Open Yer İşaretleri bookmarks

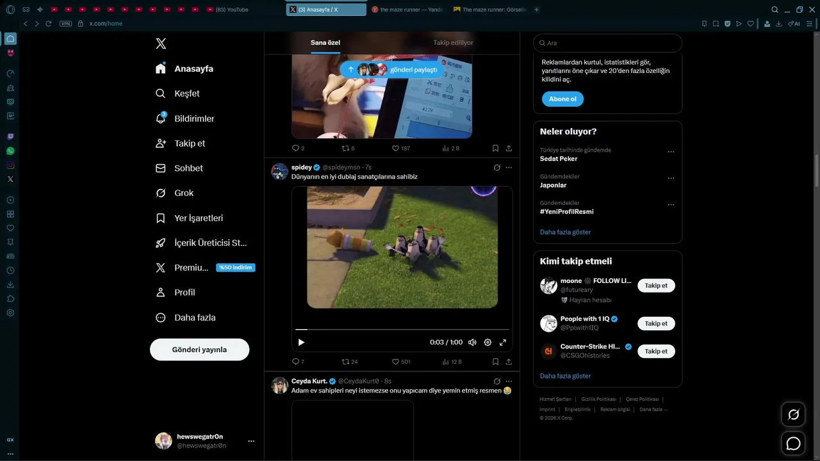[x=190, y=218]
